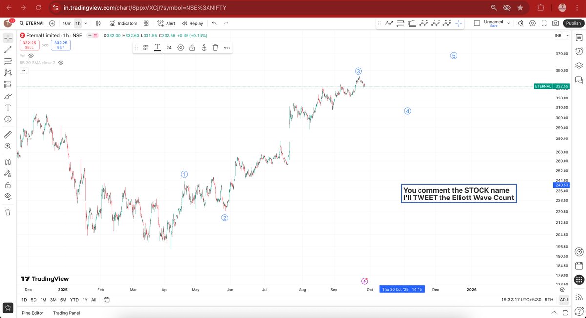Select the zoom in tool

coord(8,146)
